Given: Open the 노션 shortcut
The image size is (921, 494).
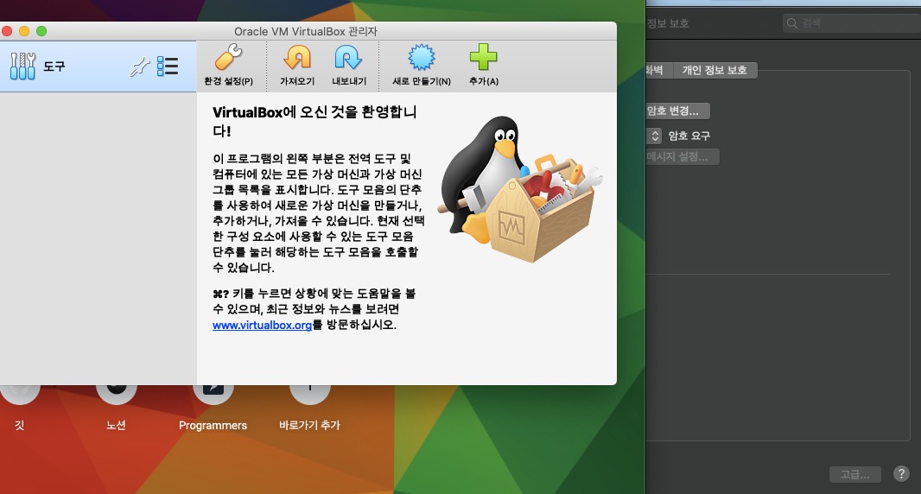Looking at the screenshot, I should pos(117,405).
